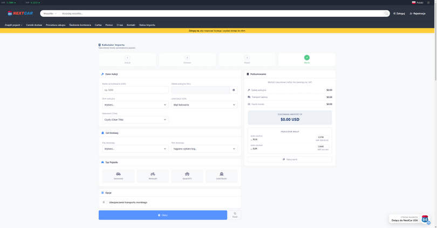Open the NextCar USA Route 66 badge
This screenshot has width=437, height=228.
tap(425, 219)
